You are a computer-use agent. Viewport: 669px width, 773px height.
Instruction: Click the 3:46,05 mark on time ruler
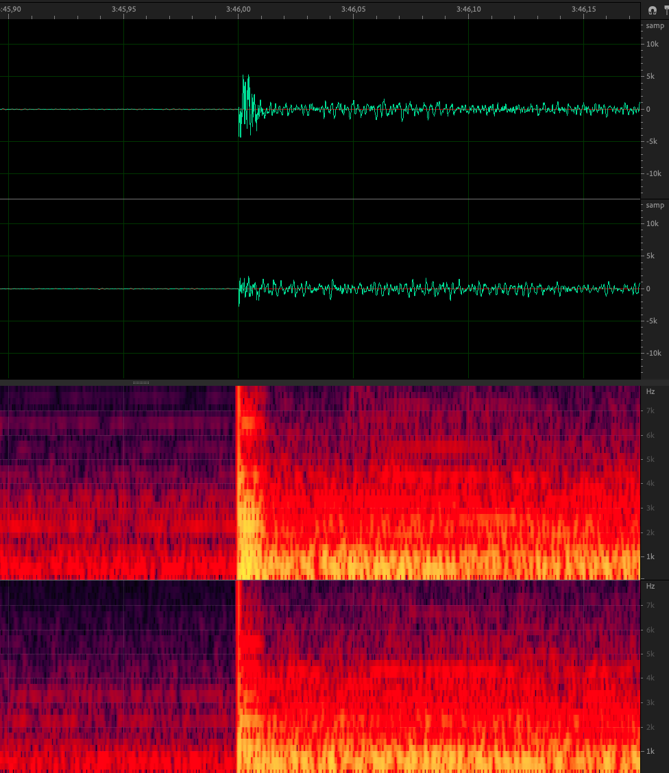pos(353,9)
